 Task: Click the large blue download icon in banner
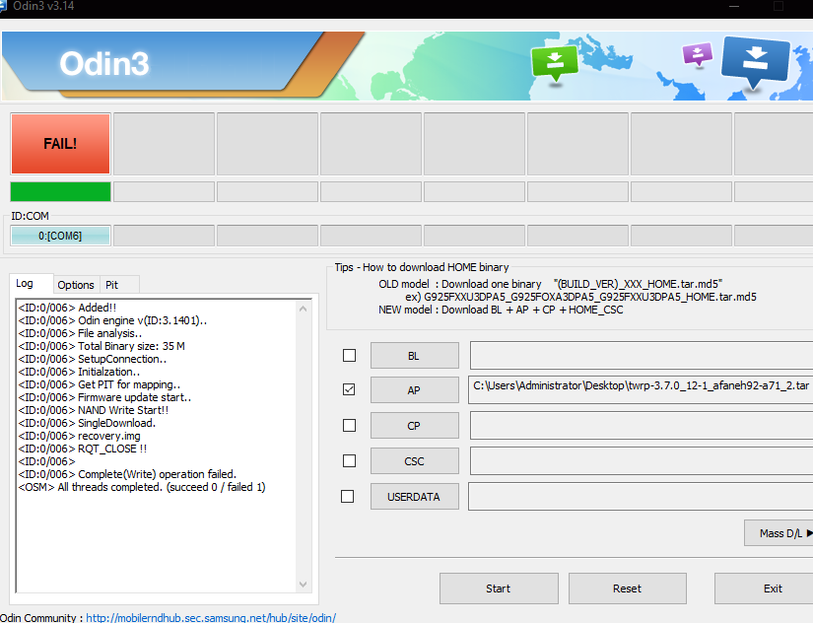[x=756, y=62]
